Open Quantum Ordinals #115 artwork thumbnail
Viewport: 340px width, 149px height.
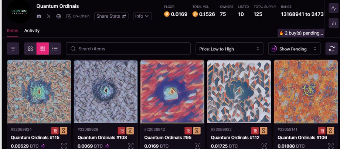pos(39,92)
